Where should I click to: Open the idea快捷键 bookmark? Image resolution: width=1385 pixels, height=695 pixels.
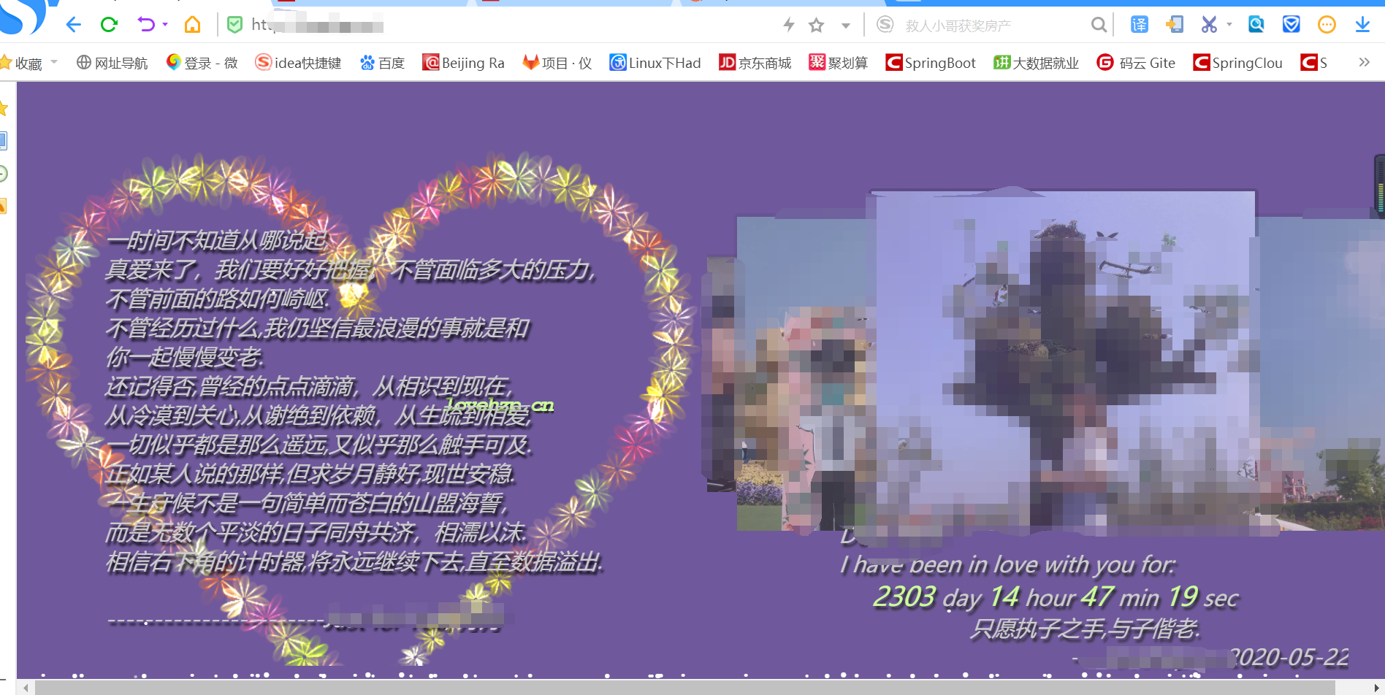pyautogui.click(x=298, y=63)
